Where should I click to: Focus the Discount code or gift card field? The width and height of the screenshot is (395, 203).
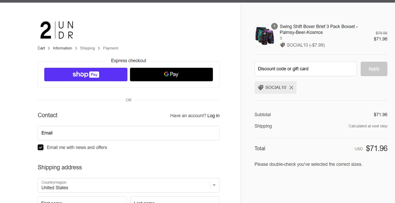pyautogui.click(x=306, y=69)
